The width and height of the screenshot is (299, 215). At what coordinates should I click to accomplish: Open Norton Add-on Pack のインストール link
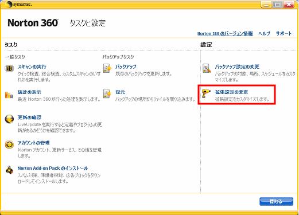point(53,168)
